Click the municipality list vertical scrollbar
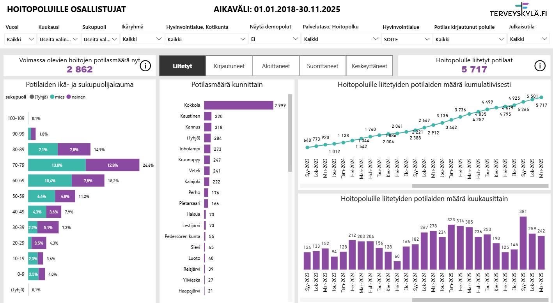This screenshot has height=303, width=553. coord(290,132)
